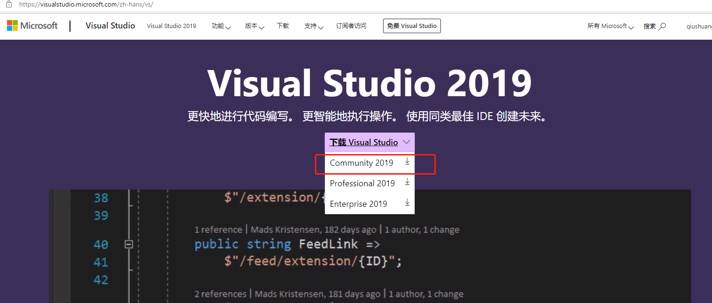Open the 所有 Microsoft dropdown
Screen dimensions: 712x303
(610, 26)
